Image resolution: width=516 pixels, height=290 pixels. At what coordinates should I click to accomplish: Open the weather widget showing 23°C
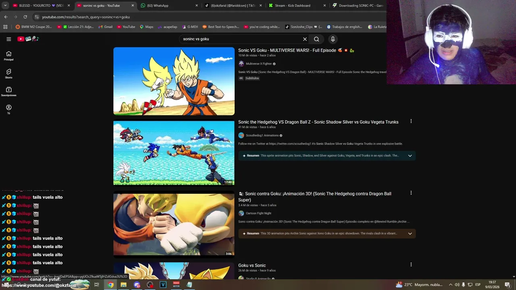pyautogui.click(x=419, y=285)
